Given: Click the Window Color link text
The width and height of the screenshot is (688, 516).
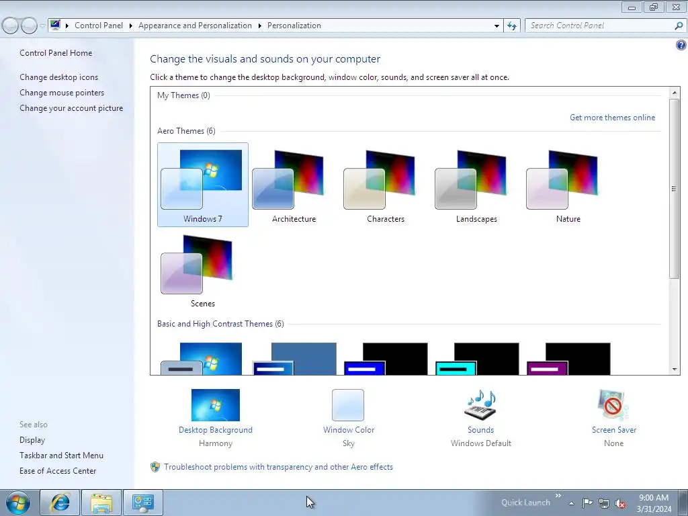Looking at the screenshot, I should [349, 430].
